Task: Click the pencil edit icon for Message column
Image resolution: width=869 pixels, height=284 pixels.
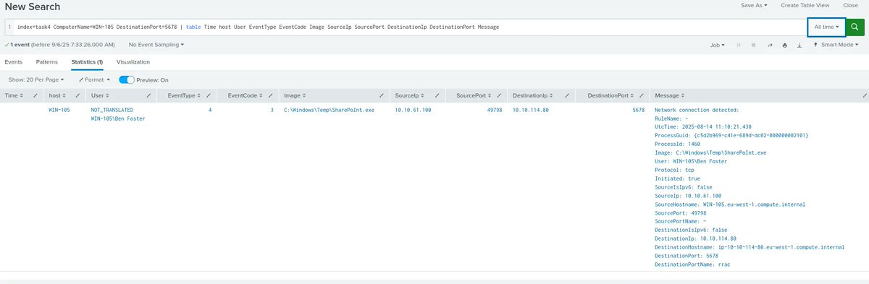Action: click(x=864, y=95)
